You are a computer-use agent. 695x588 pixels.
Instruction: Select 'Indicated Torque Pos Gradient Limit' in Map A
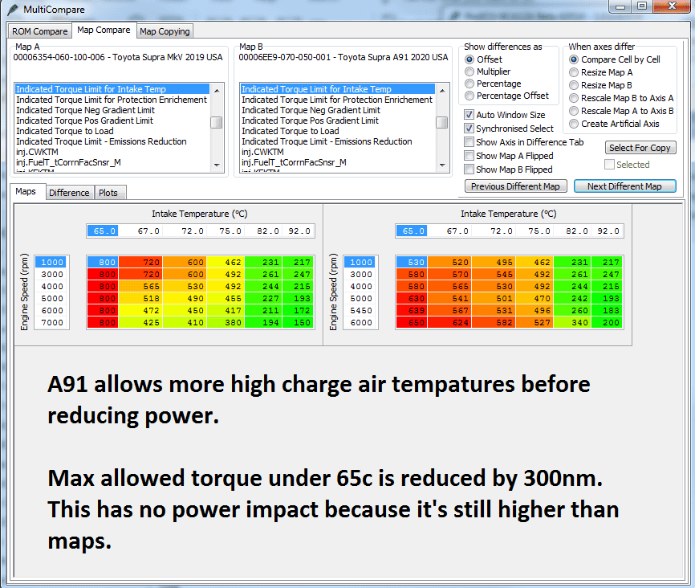112,120
